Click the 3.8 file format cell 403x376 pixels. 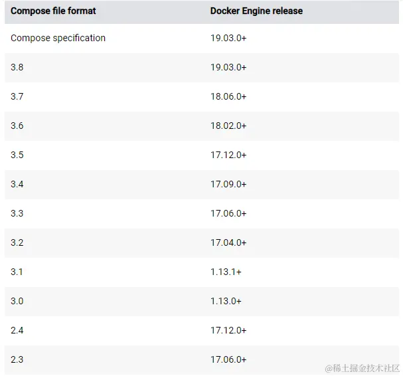tap(17, 67)
